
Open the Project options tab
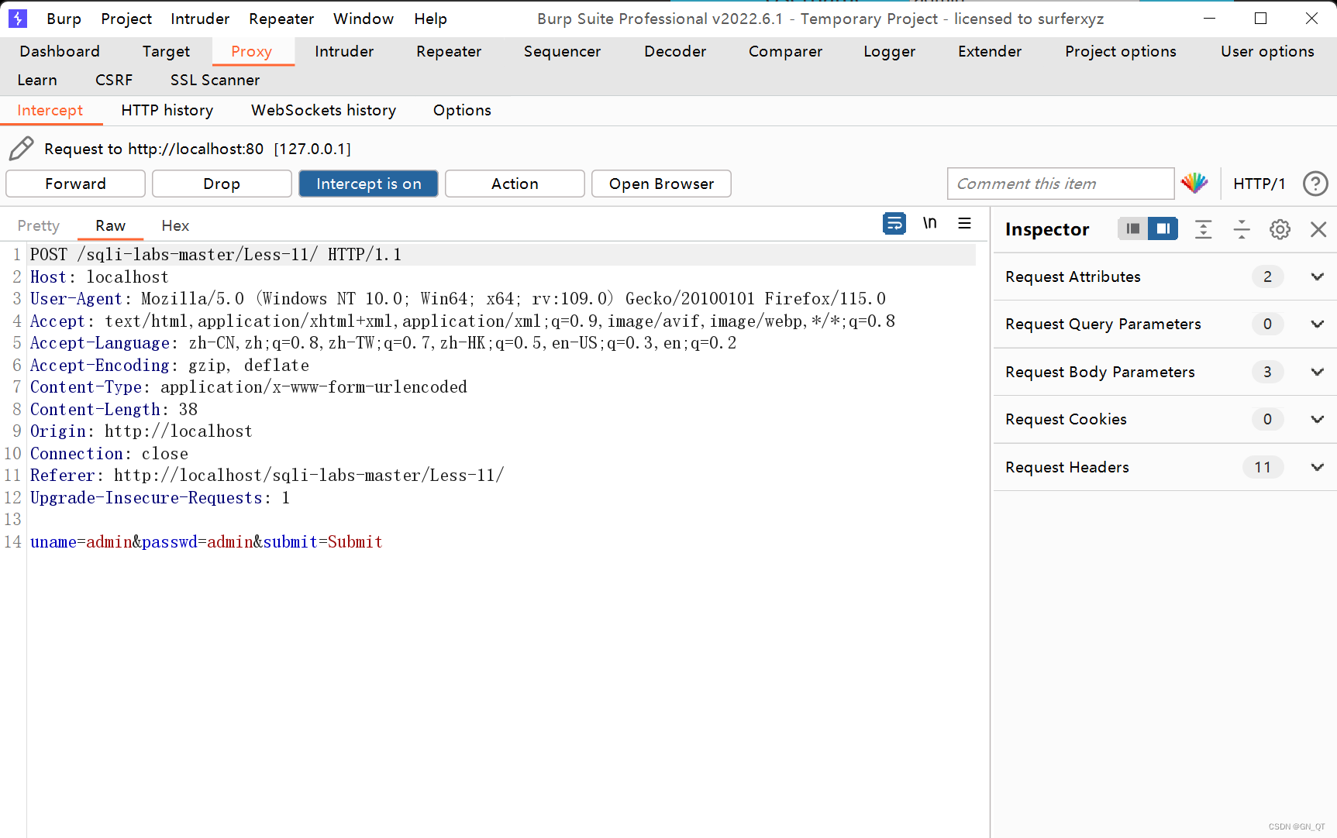click(1120, 51)
